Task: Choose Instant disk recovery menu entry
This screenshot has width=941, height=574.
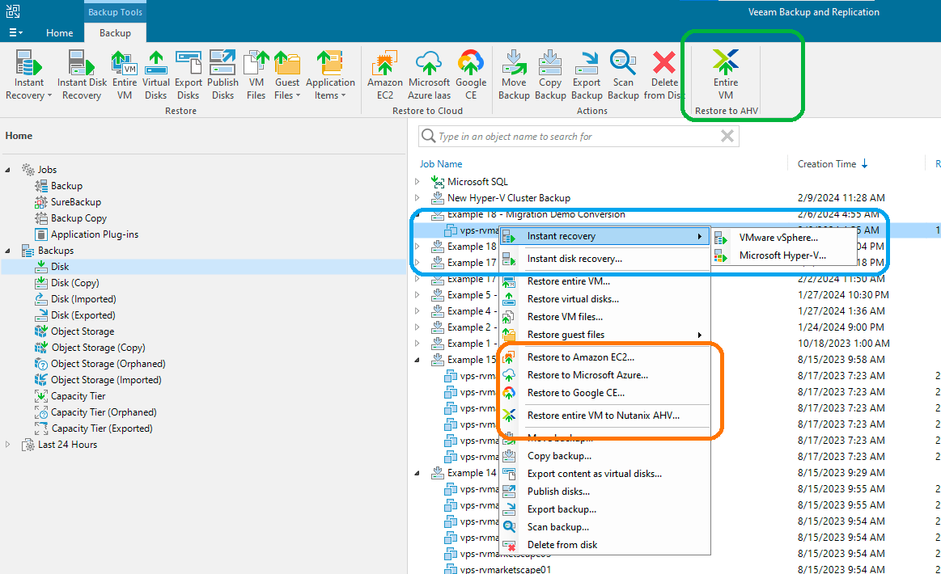Action: pos(604,259)
